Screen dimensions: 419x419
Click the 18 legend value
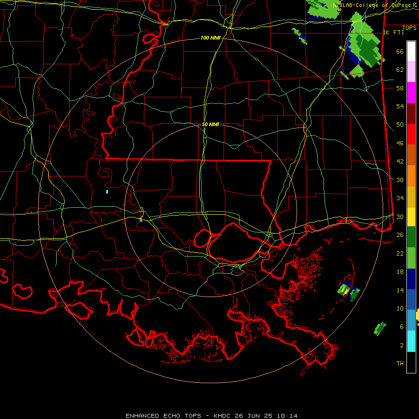click(x=400, y=272)
